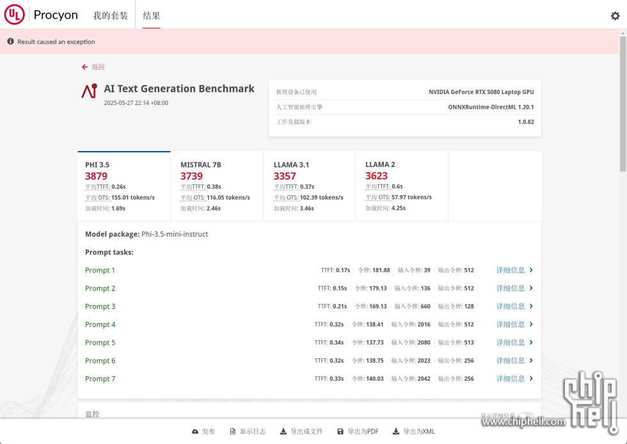Click the NVIDIA GeForce RTX 5080 Laptop GPU text

point(481,92)
